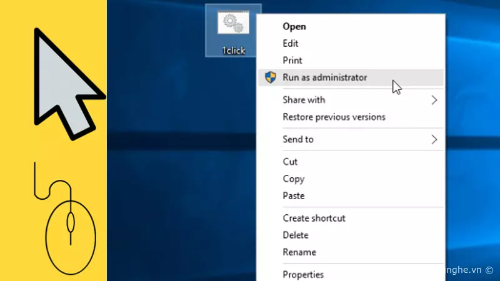This screenshot has width=500, height=281.
Task: Select Rename in the context menu
Action: pos(299,252)
